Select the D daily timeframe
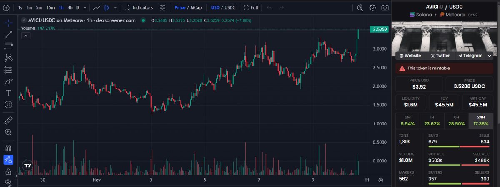 tap(77, 7)
